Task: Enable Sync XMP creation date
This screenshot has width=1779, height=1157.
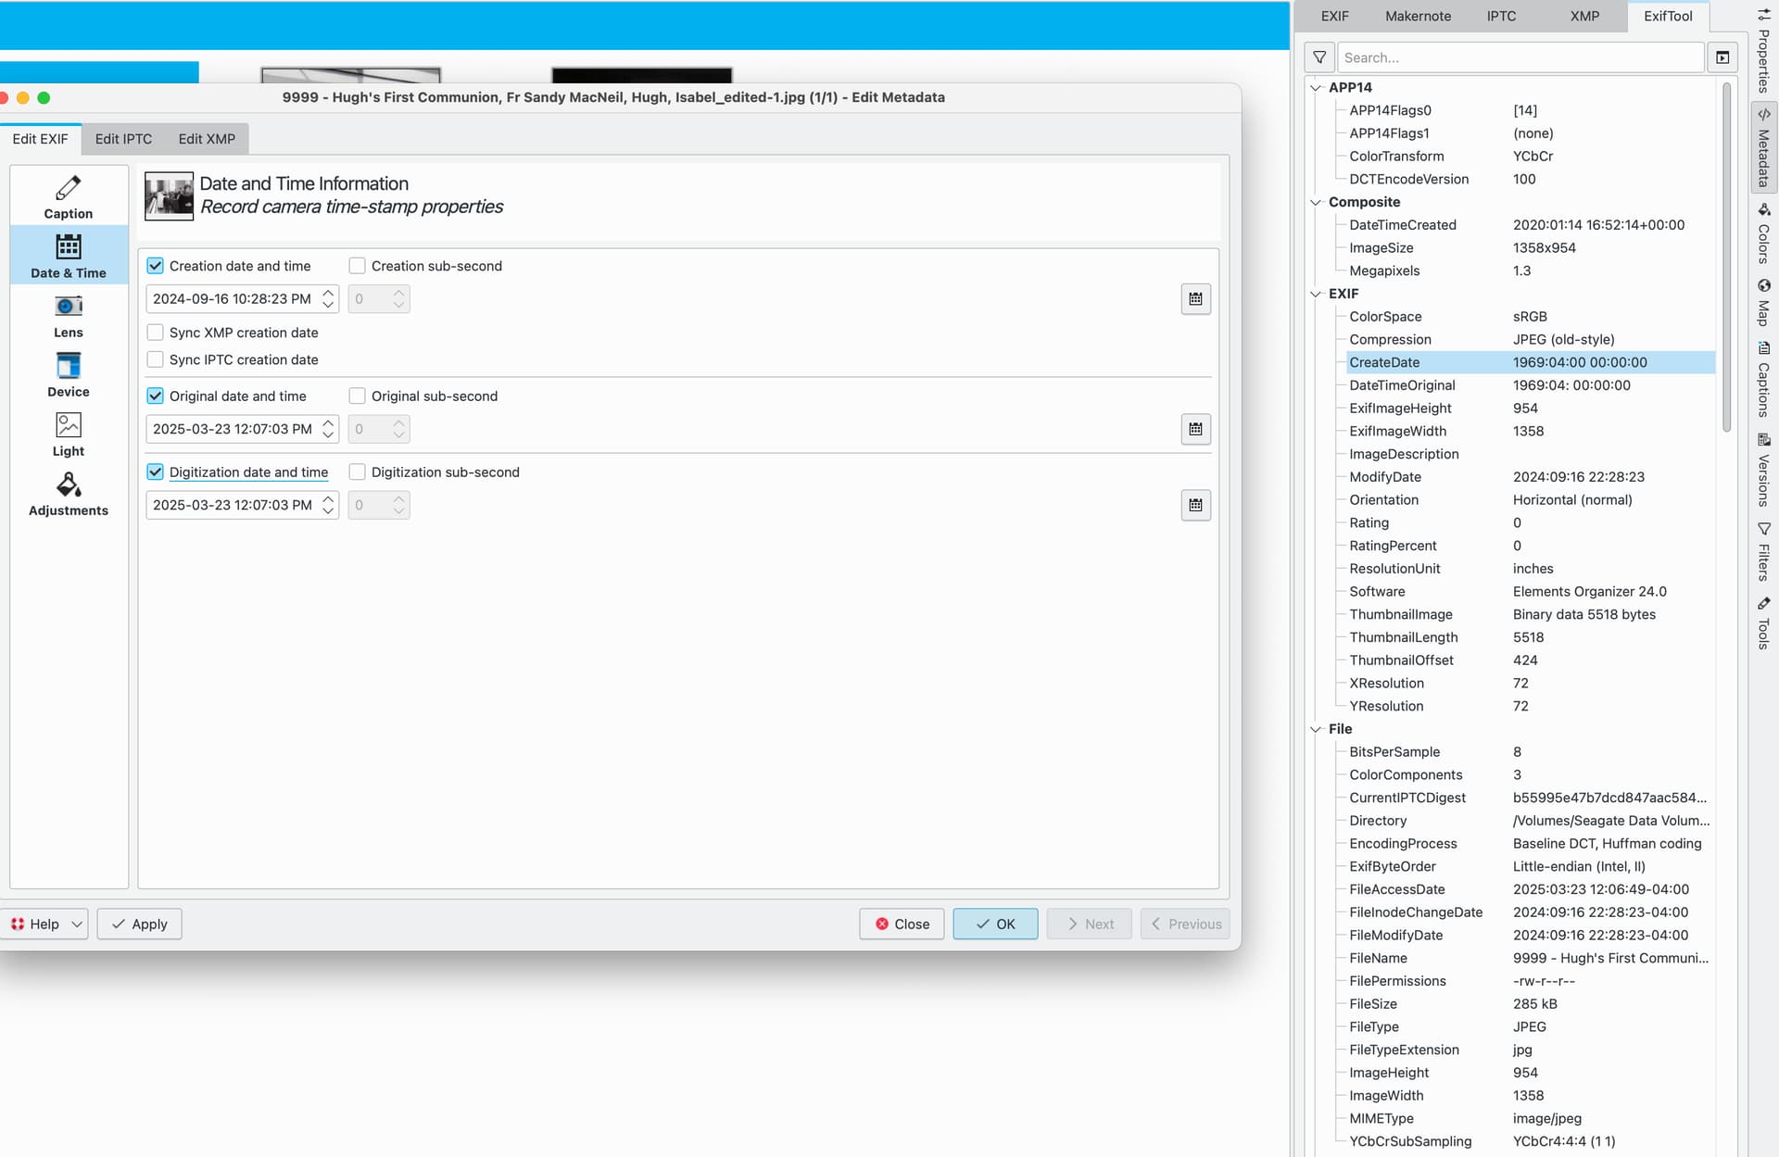Action: click(155, 333)
